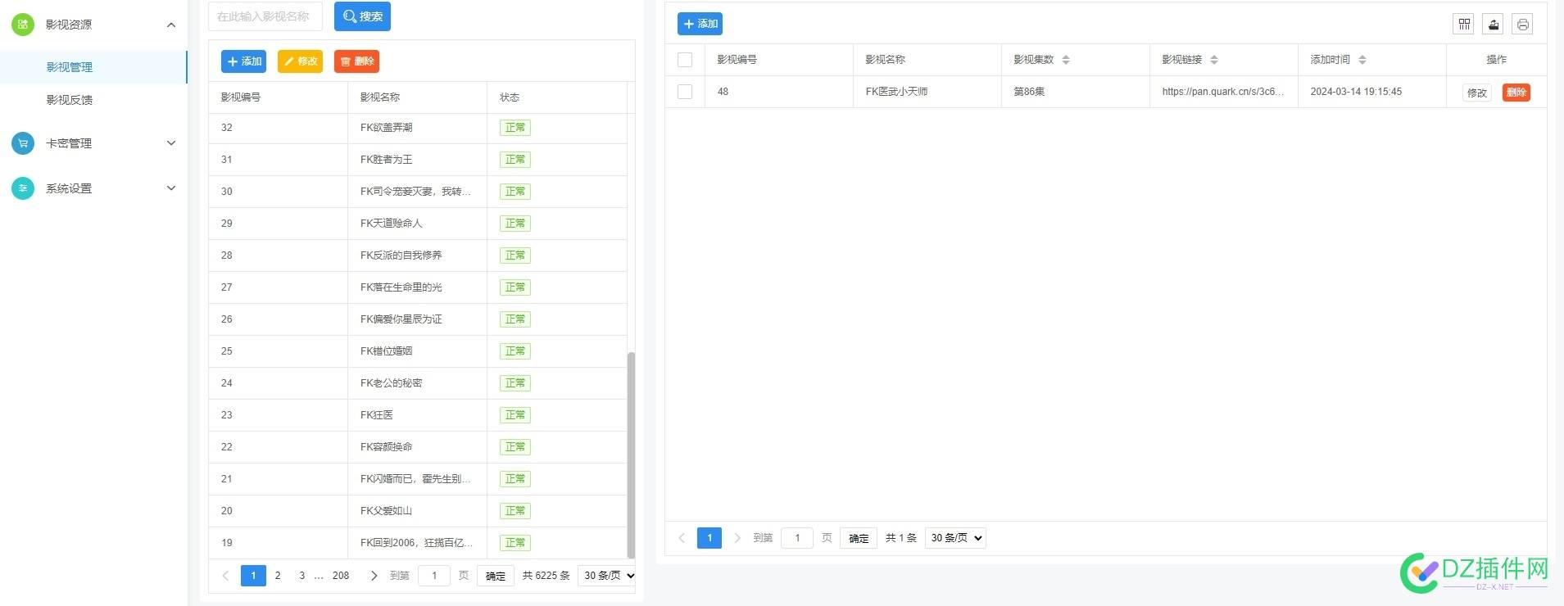Image resolution: width=1564 pixels, height=606 pixels.
Task: Select row FK老公的秘密
Action: (x=418, y=383)
